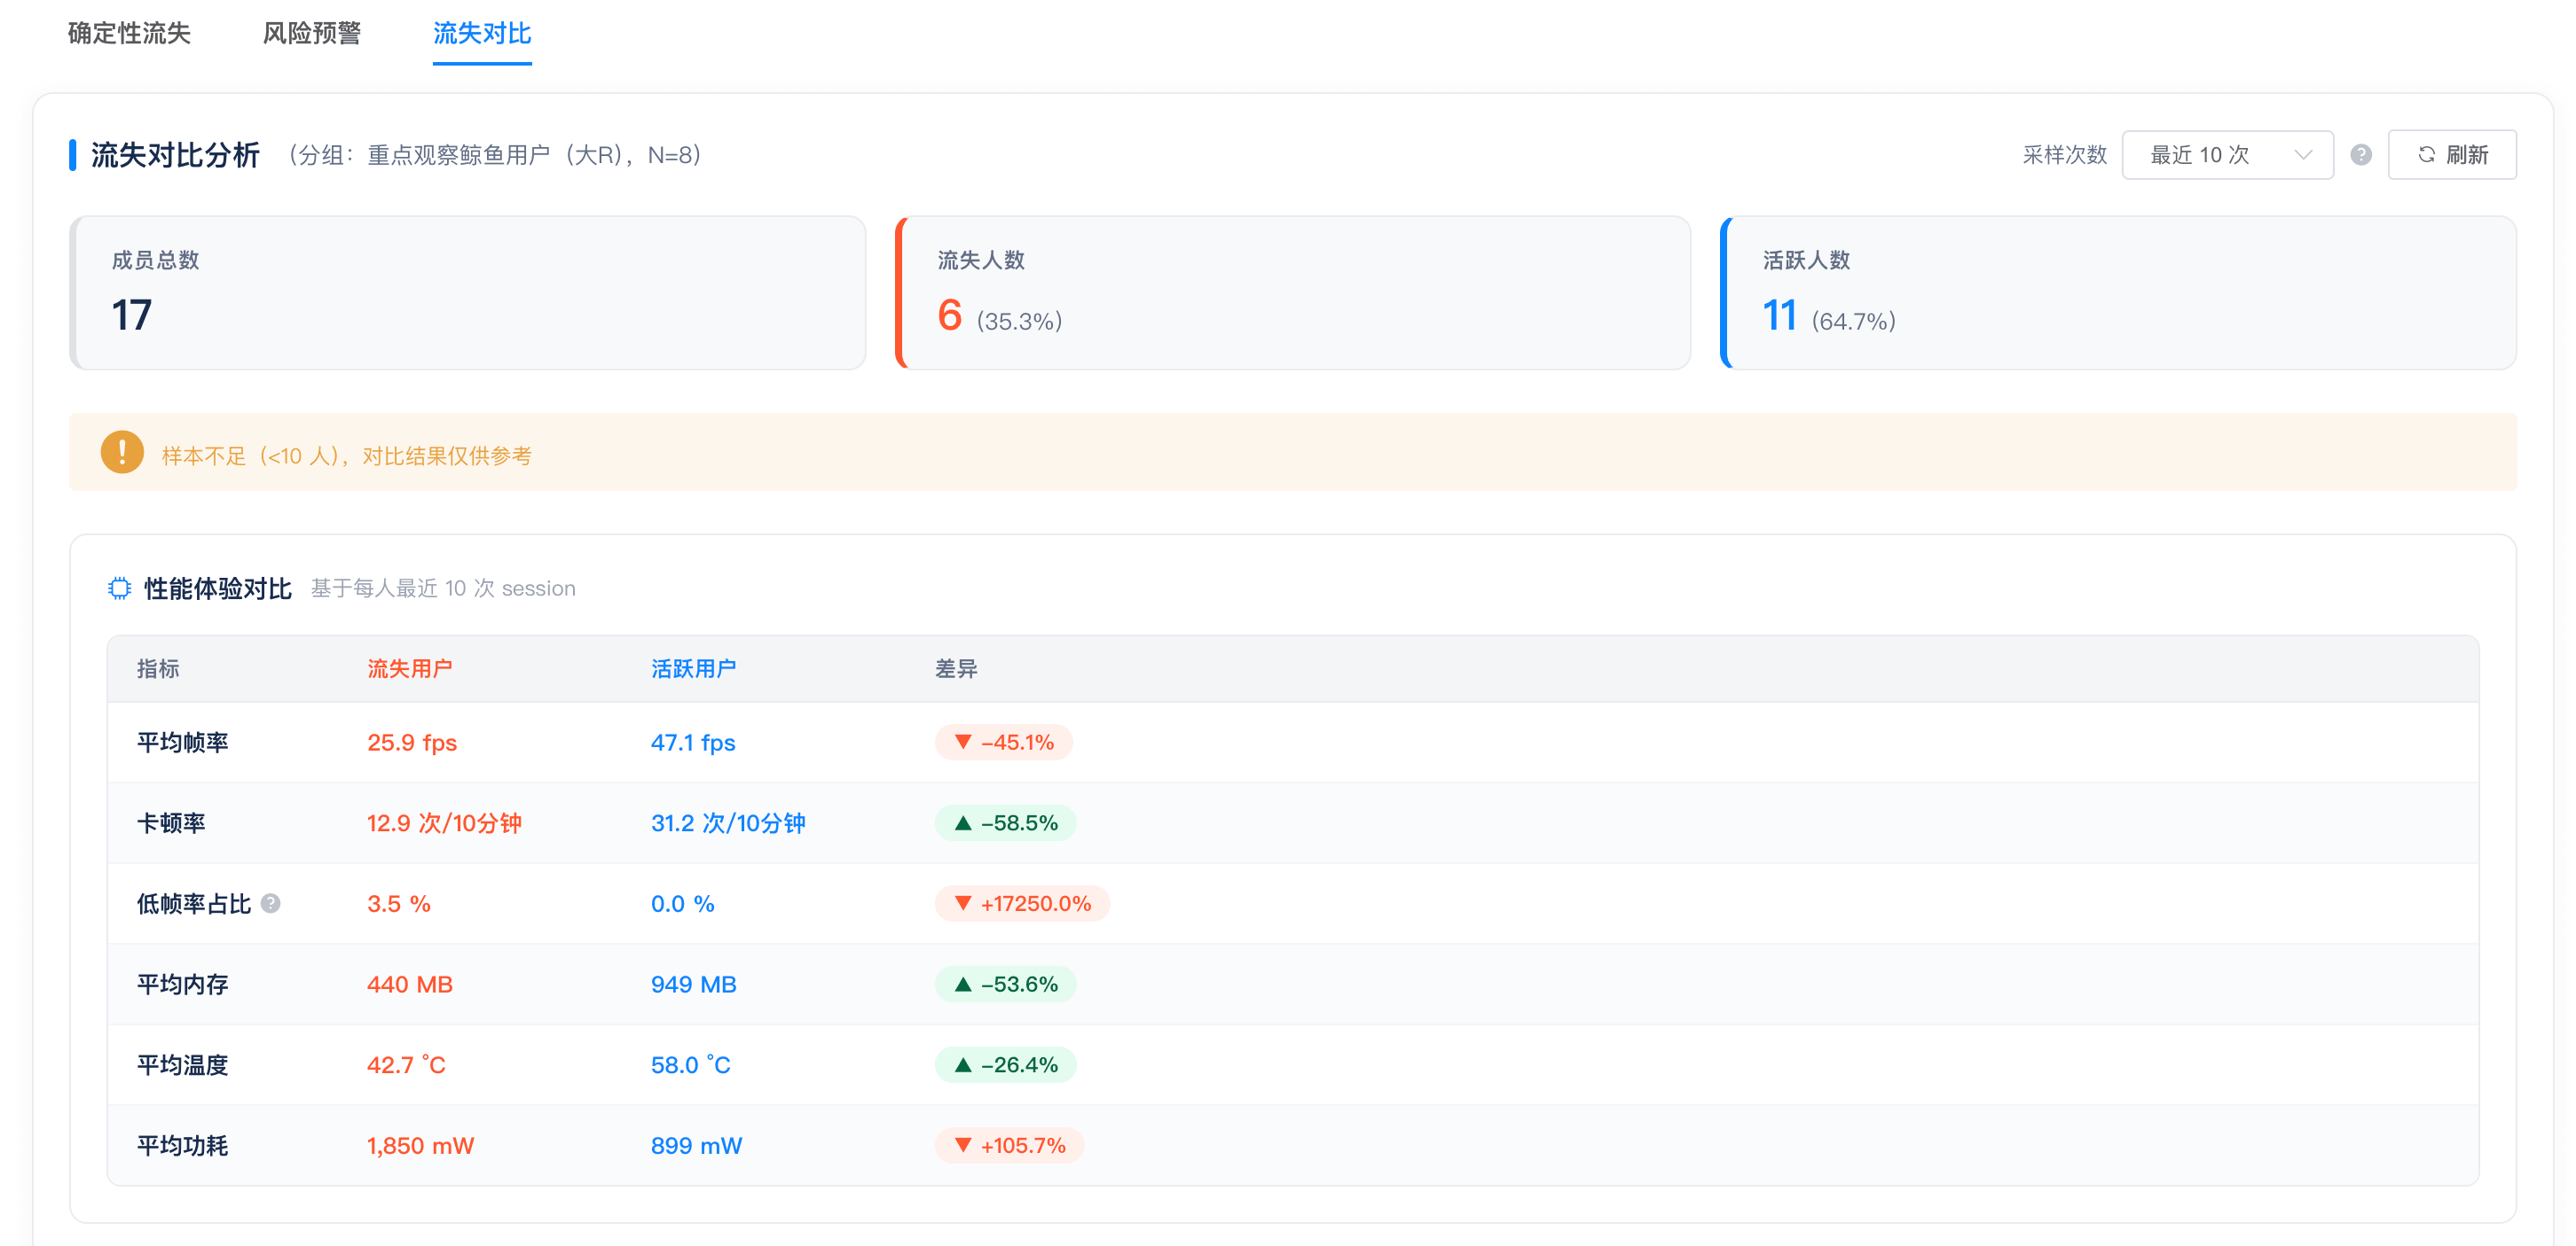Click the -53.6% difference badge
This screenshot has width=2576, height=1246.
[1006, 985]
